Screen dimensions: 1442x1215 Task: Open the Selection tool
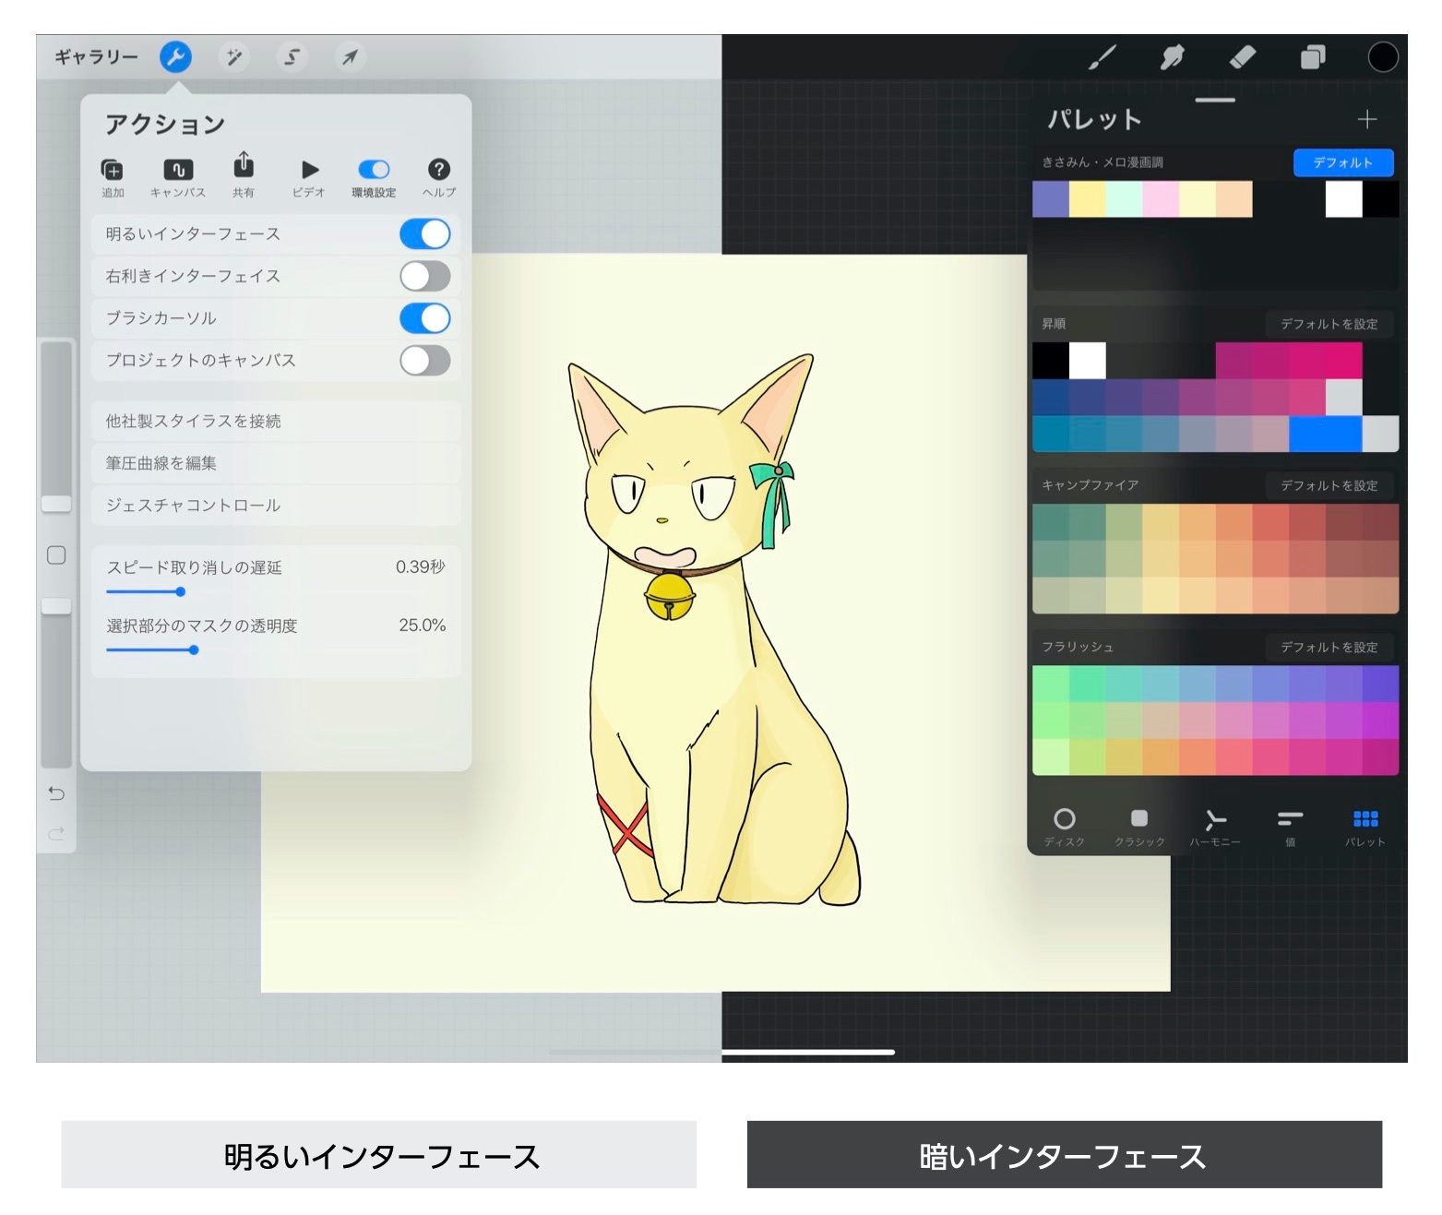click(x=291, y=57)
